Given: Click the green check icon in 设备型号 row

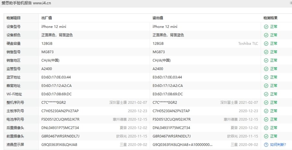Looking at the screenshot, I should tap(266, 27).
